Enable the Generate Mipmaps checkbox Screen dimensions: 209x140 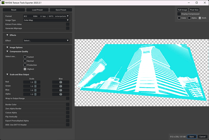coord(67,28)
